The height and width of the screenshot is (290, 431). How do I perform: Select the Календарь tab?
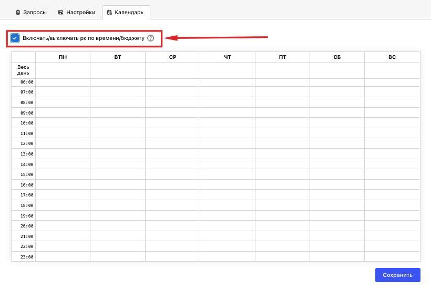(126, 13)
